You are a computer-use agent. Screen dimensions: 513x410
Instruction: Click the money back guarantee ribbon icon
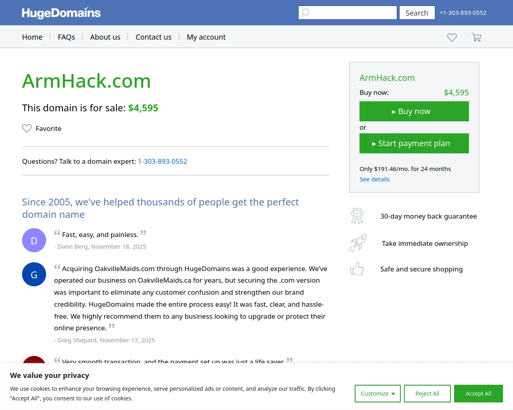point(357,216)
